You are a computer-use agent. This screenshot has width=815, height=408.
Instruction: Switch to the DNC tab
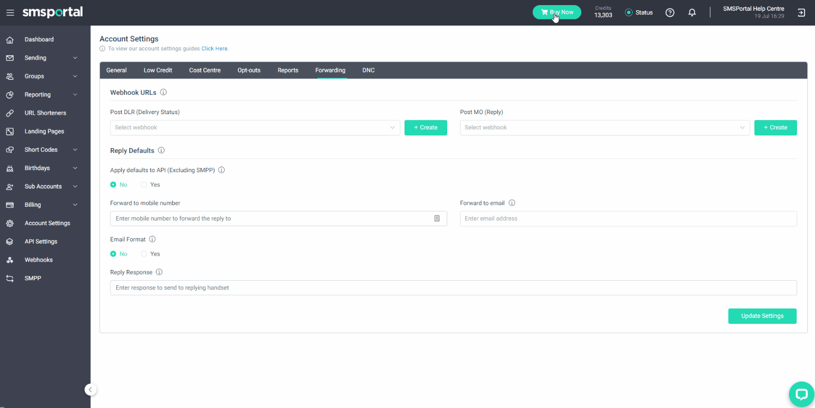(x=368, y=70)
